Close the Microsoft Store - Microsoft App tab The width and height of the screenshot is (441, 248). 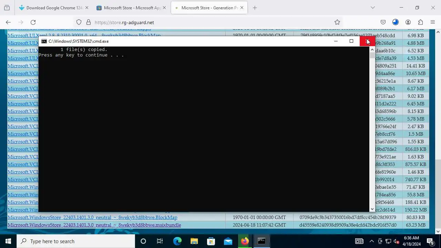164,8
